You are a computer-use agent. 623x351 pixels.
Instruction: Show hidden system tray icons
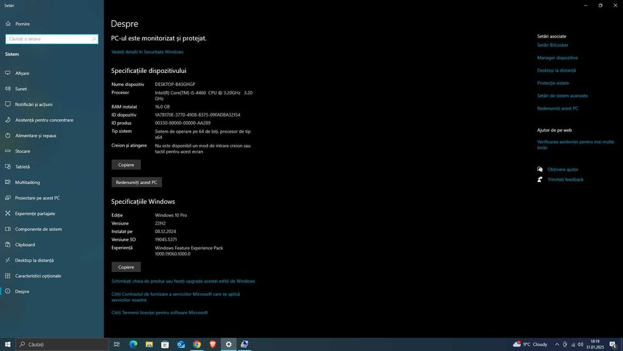click(x=557, y=344)
